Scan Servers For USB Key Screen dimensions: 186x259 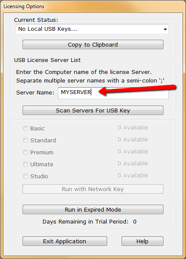(93, 110)
